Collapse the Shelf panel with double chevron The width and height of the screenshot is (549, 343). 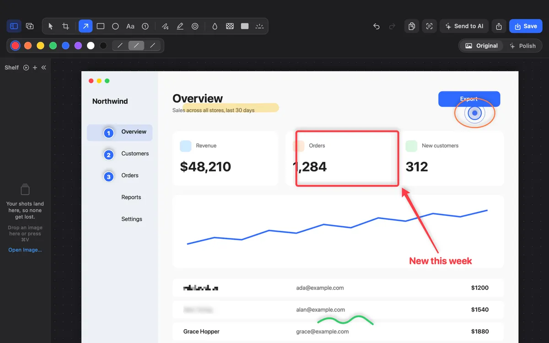43,68
